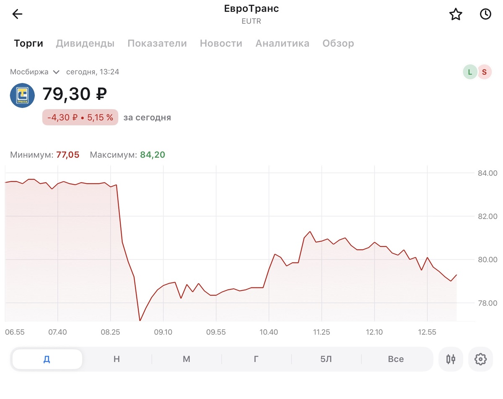
Task: Tap the 07.40 time axis label
Action: click(x=57, y=332)
